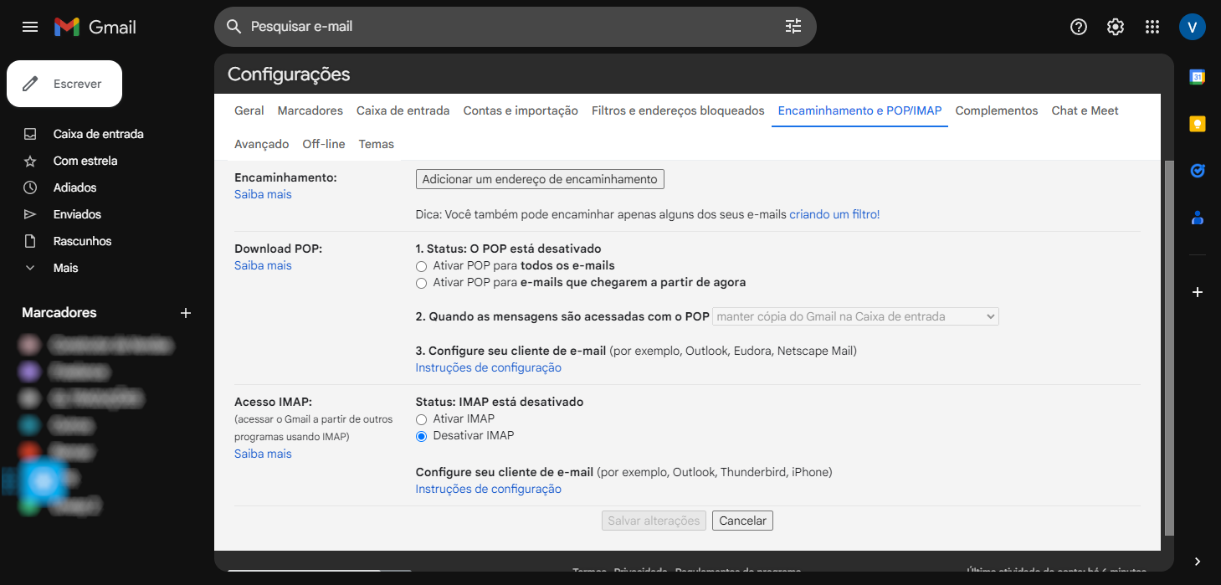Screen dimensions: 1221x585
Task: Open Google Calendar side panel icon
Action: click(x=1198, y=77)
